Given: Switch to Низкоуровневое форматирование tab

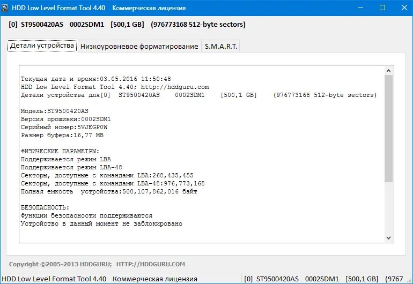Looking at the screenshot, I should [x=139, y=46].
